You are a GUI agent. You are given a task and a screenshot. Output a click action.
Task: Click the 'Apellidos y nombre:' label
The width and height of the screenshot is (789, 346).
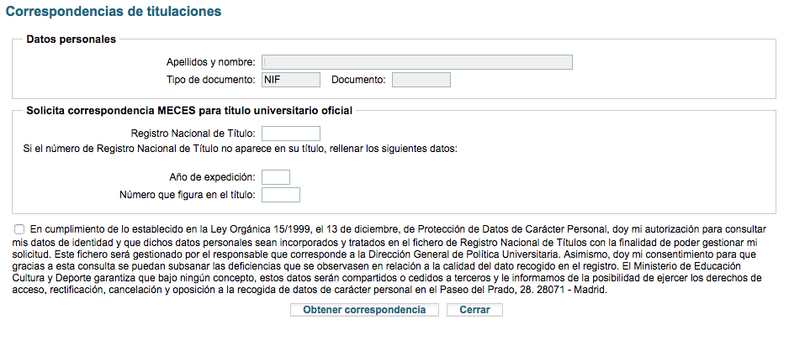(x=210, y=62)
